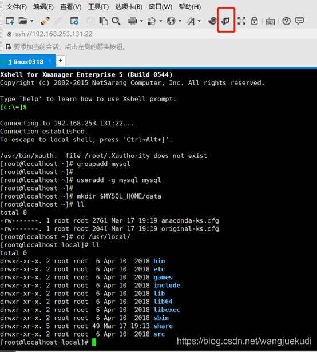Screen dimensions: 317x352
Task: Click 'groupadd mysql' command text
Action: click(103, 164)
